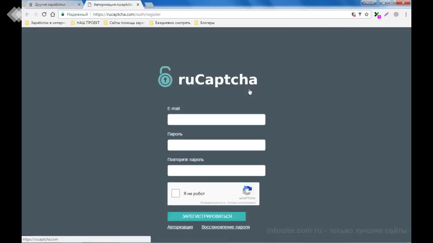Viewport: 433px width, 243px height.
Task: Open the purple feather extension
Action: coord(387,15)
